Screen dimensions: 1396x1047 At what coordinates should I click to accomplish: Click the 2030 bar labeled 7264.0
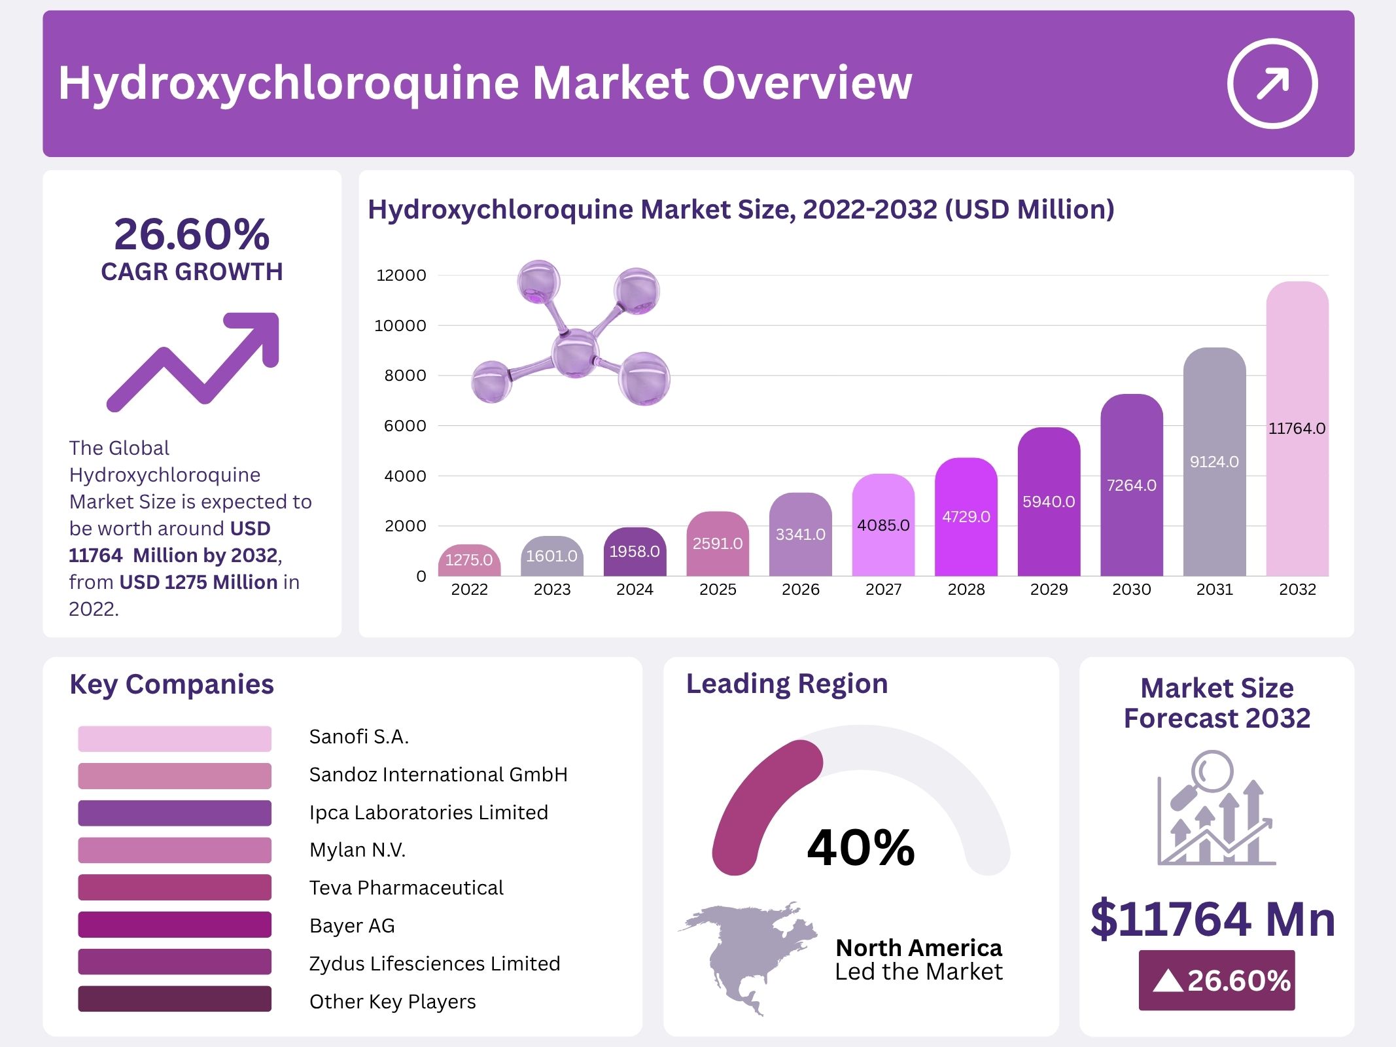coord(1131,485)
